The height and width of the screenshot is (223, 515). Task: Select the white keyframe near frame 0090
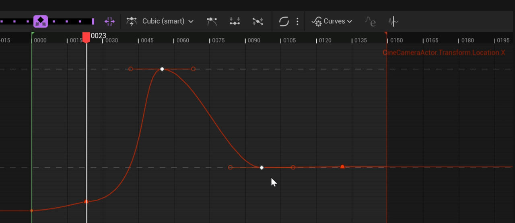coord(262,168)
